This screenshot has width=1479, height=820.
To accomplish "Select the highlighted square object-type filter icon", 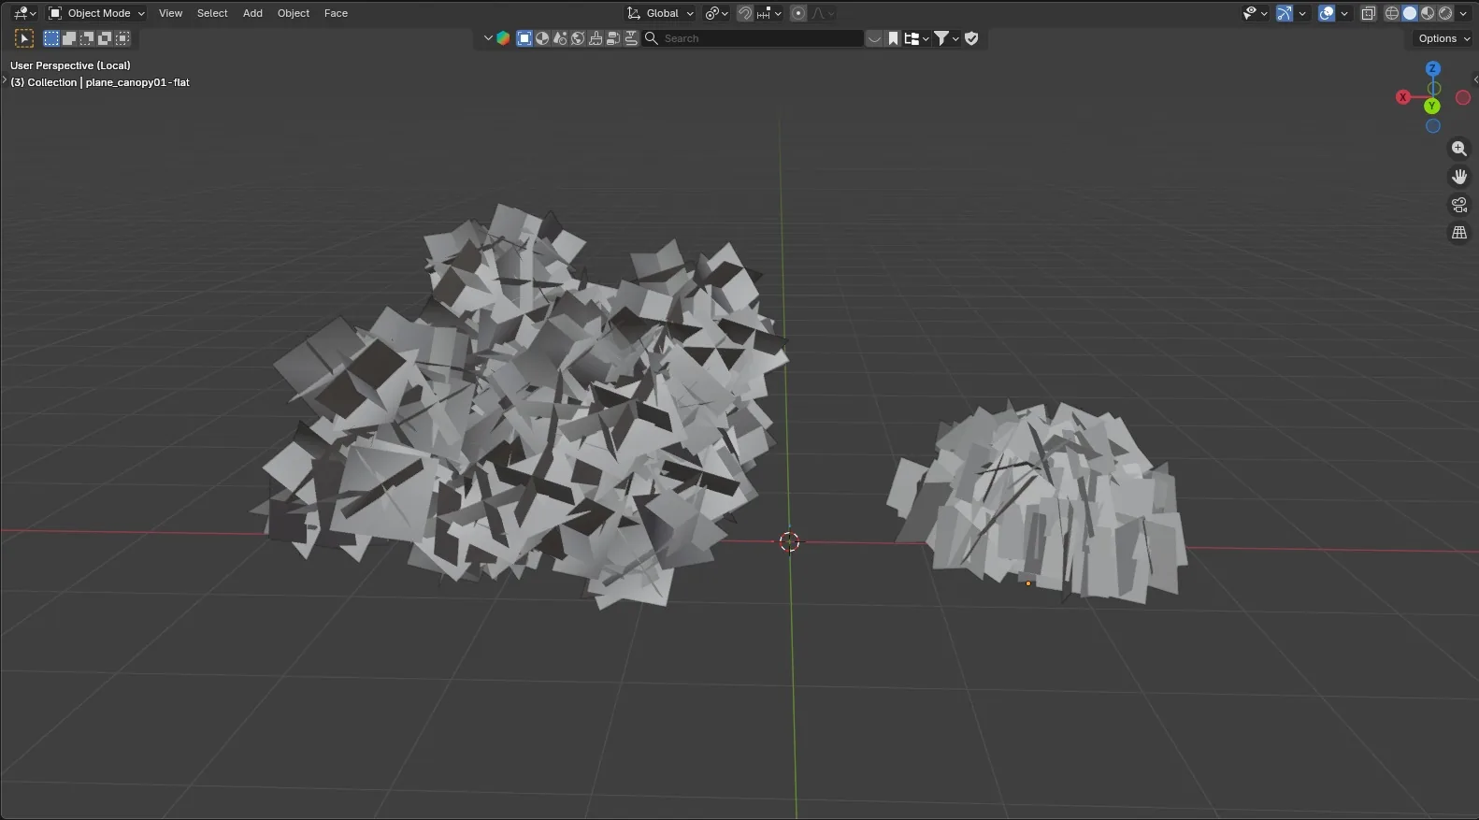I will tap(524, 38).
